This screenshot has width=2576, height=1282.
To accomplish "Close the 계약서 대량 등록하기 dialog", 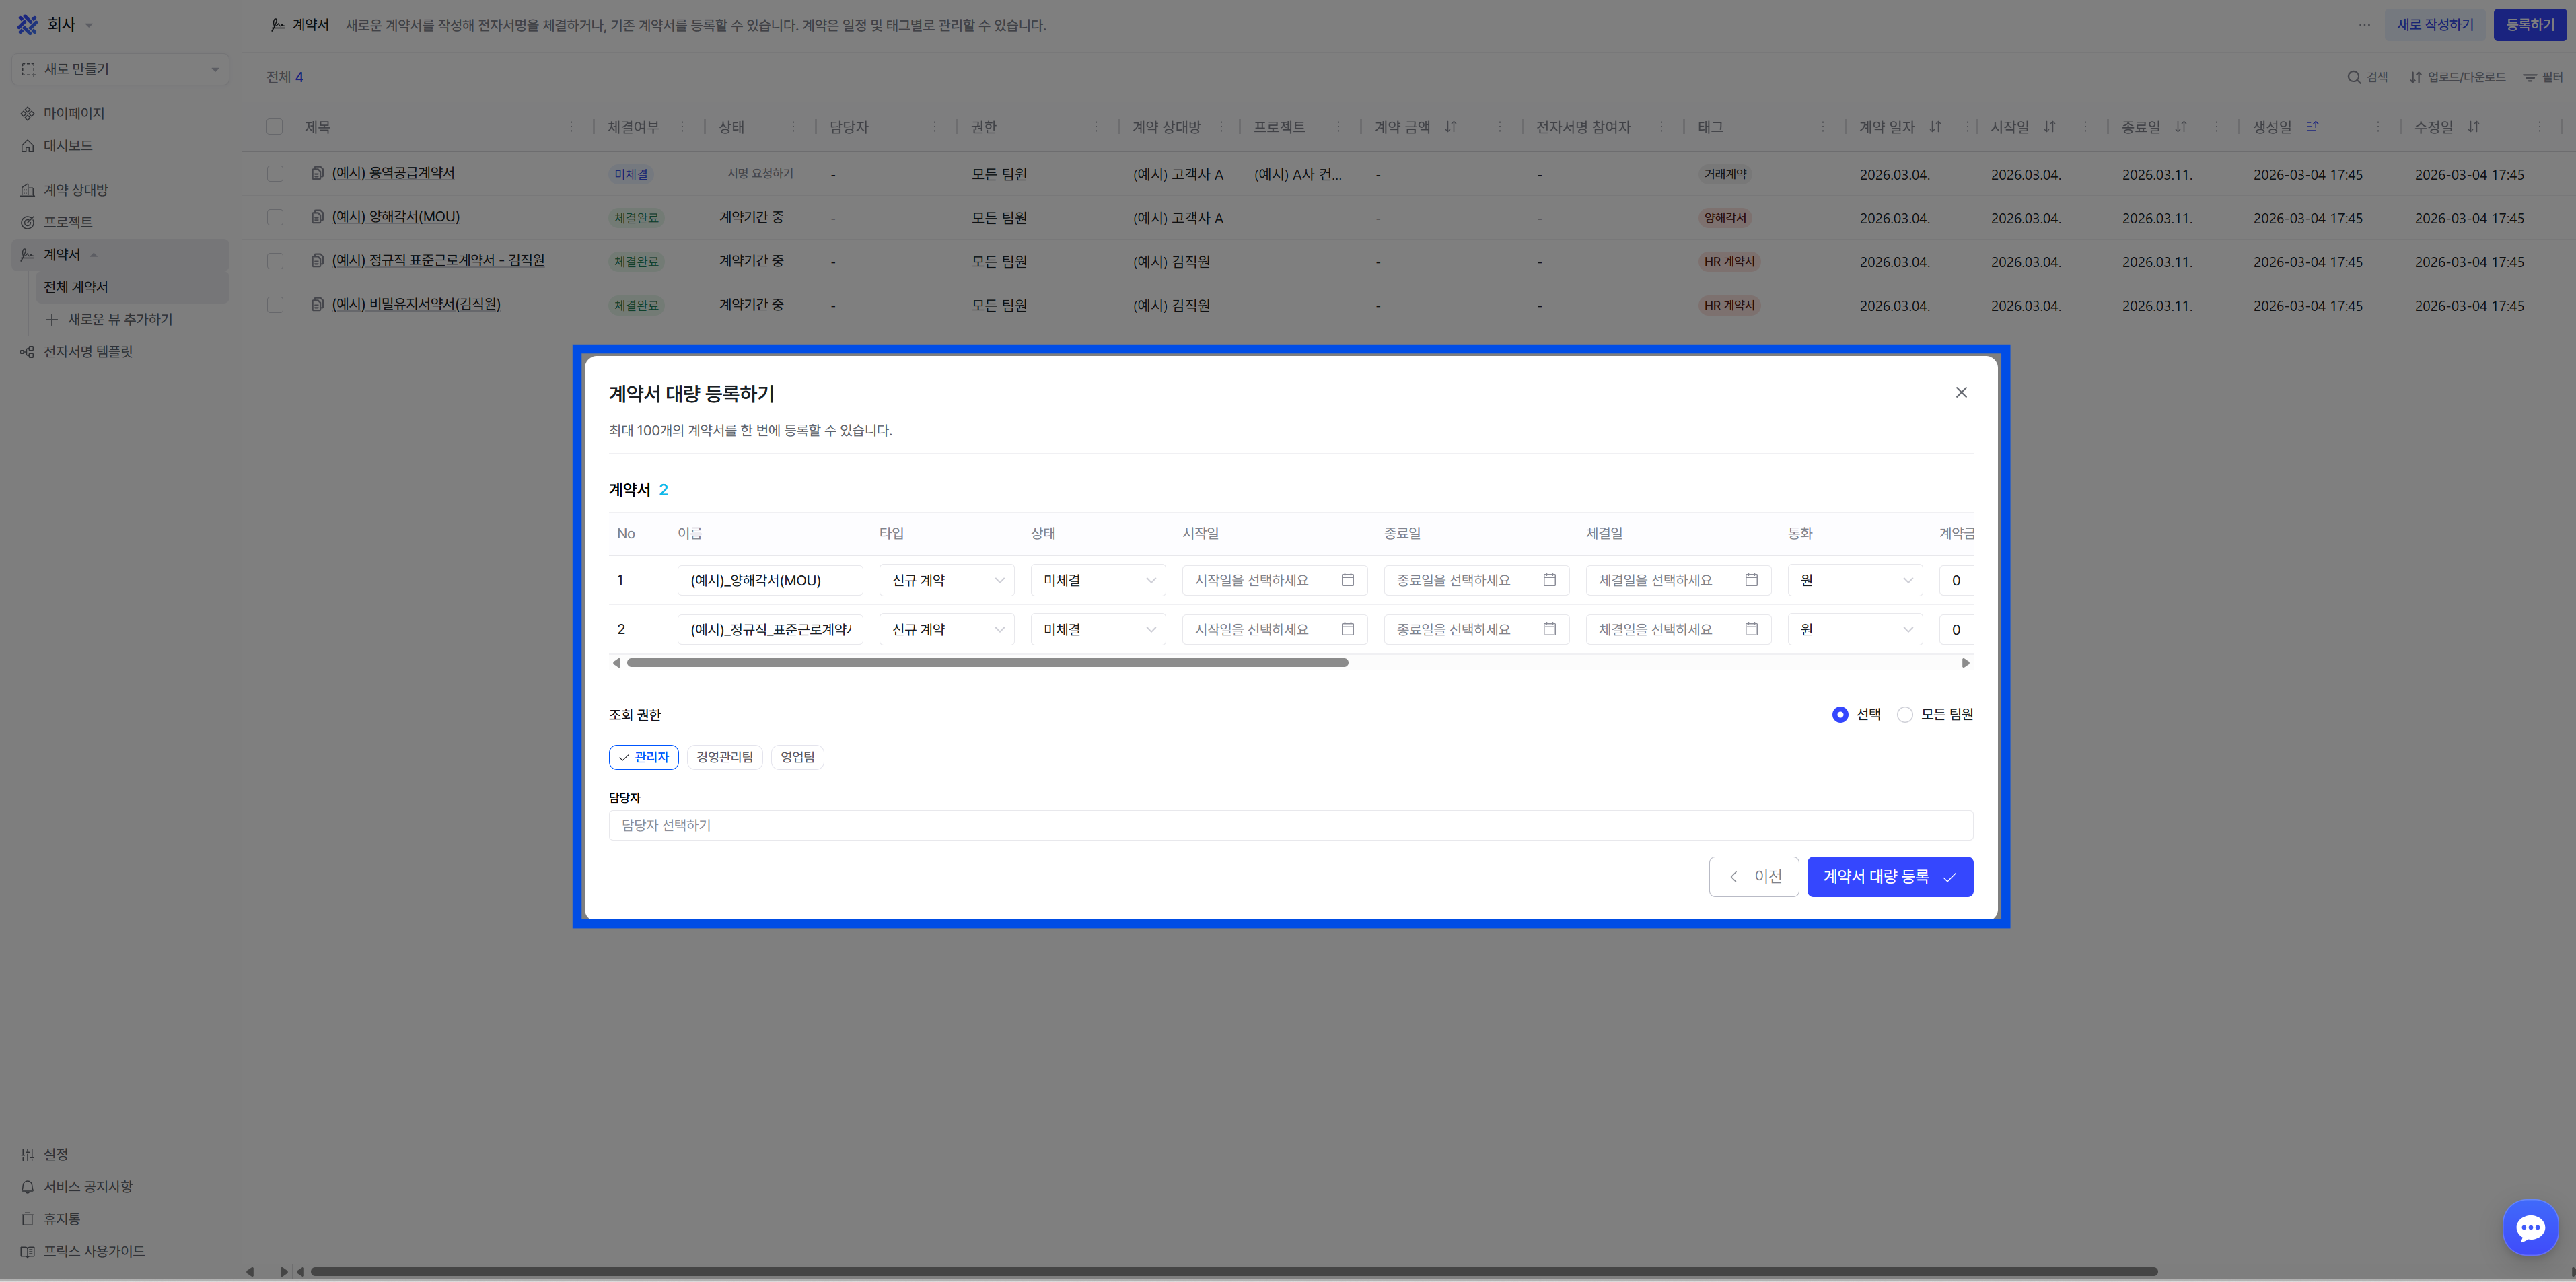I will (x=1961, y=392).
